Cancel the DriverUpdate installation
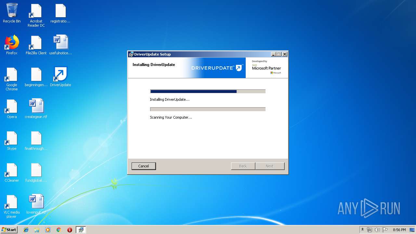This screenshot has width=416, height=234. [x=143, y=166]
